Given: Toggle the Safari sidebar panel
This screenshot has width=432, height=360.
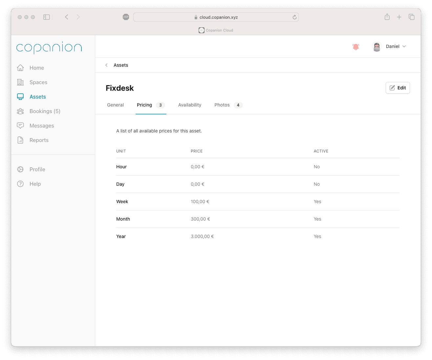Looking at the screenshot, I should pyautogui.click(x=47, y=17).
